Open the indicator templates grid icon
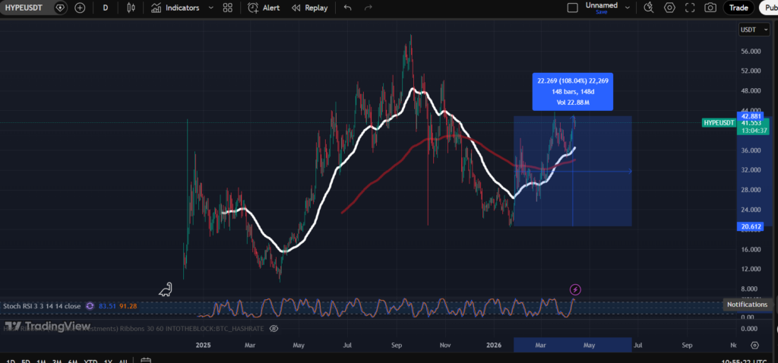The image size is (778, 363). [x=228, y=8]
